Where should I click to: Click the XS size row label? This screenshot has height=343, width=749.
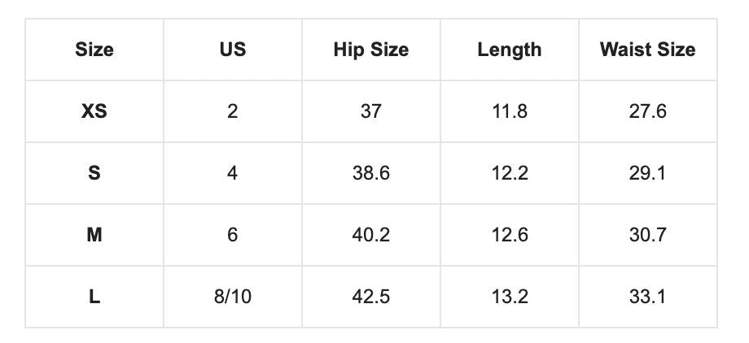(94, 111)
